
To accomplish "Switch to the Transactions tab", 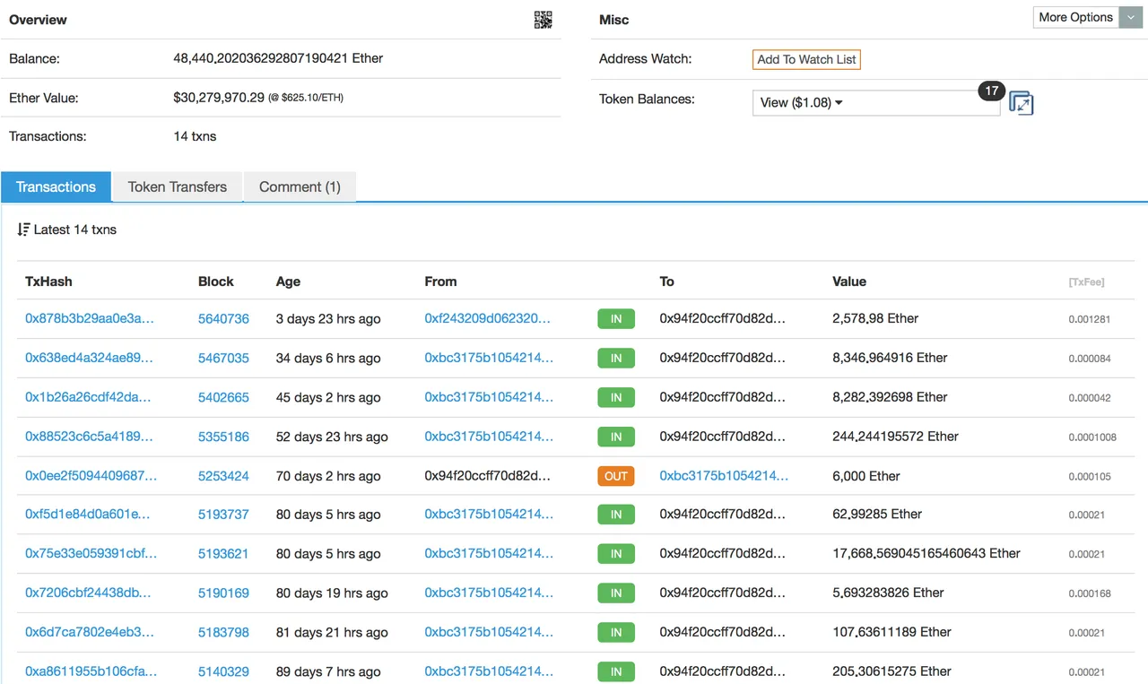I will click(x=56, y=186).
